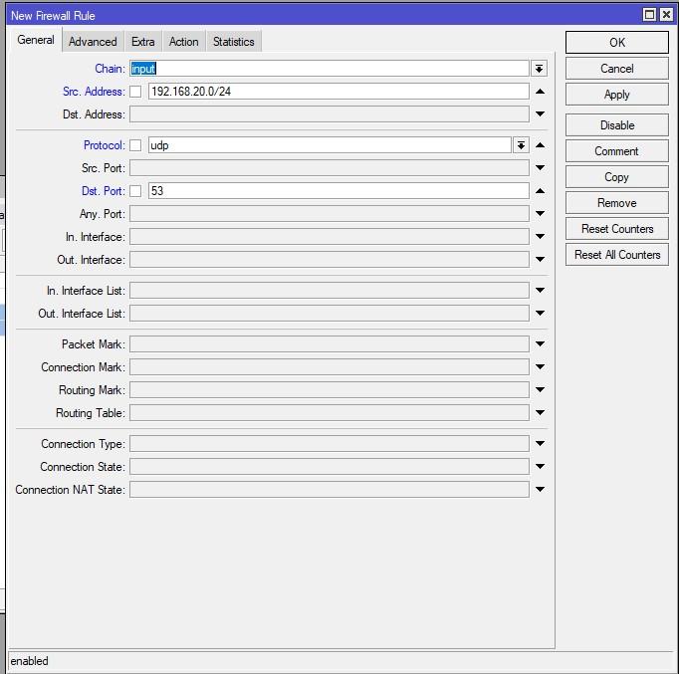Open the Protocol dropdown list
The height and width of the screenshot is (674, 679).
tap(521, 145)
